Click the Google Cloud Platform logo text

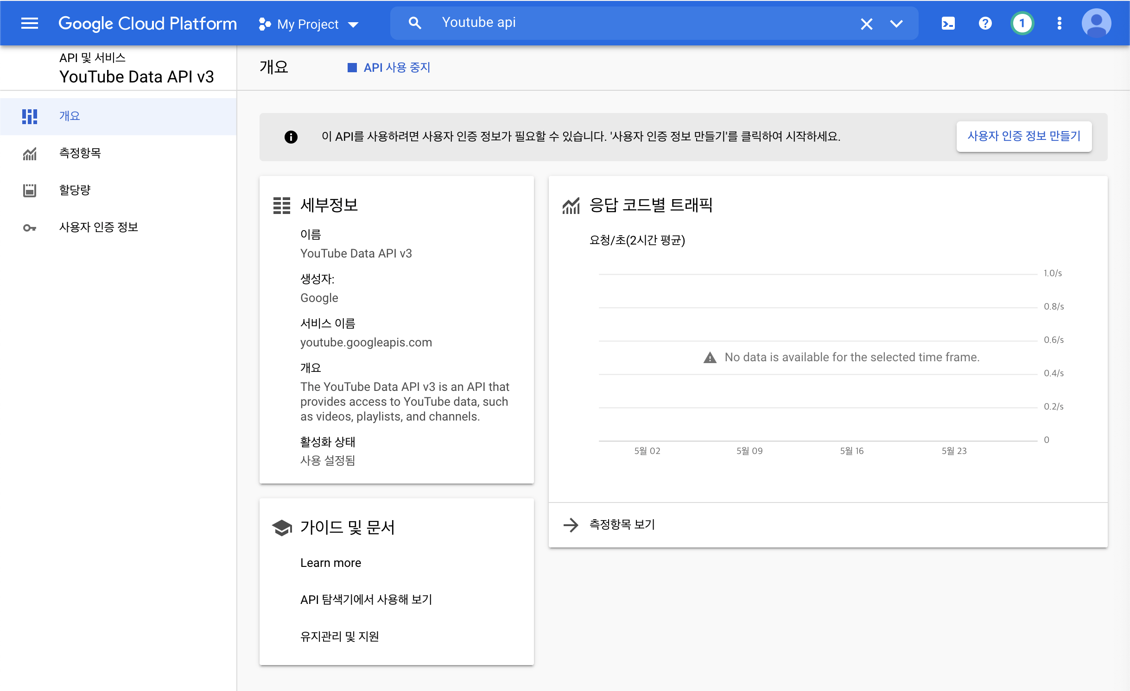pos(147,23)
